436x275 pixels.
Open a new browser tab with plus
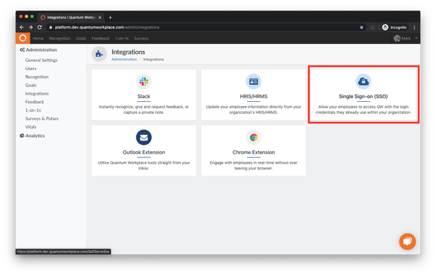[110, 18]
